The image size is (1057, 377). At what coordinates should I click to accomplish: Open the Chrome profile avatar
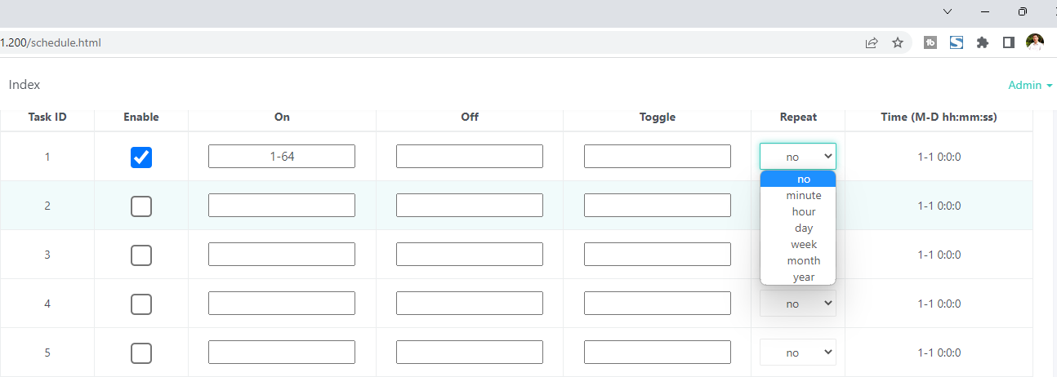click(x=1035, y=42)
